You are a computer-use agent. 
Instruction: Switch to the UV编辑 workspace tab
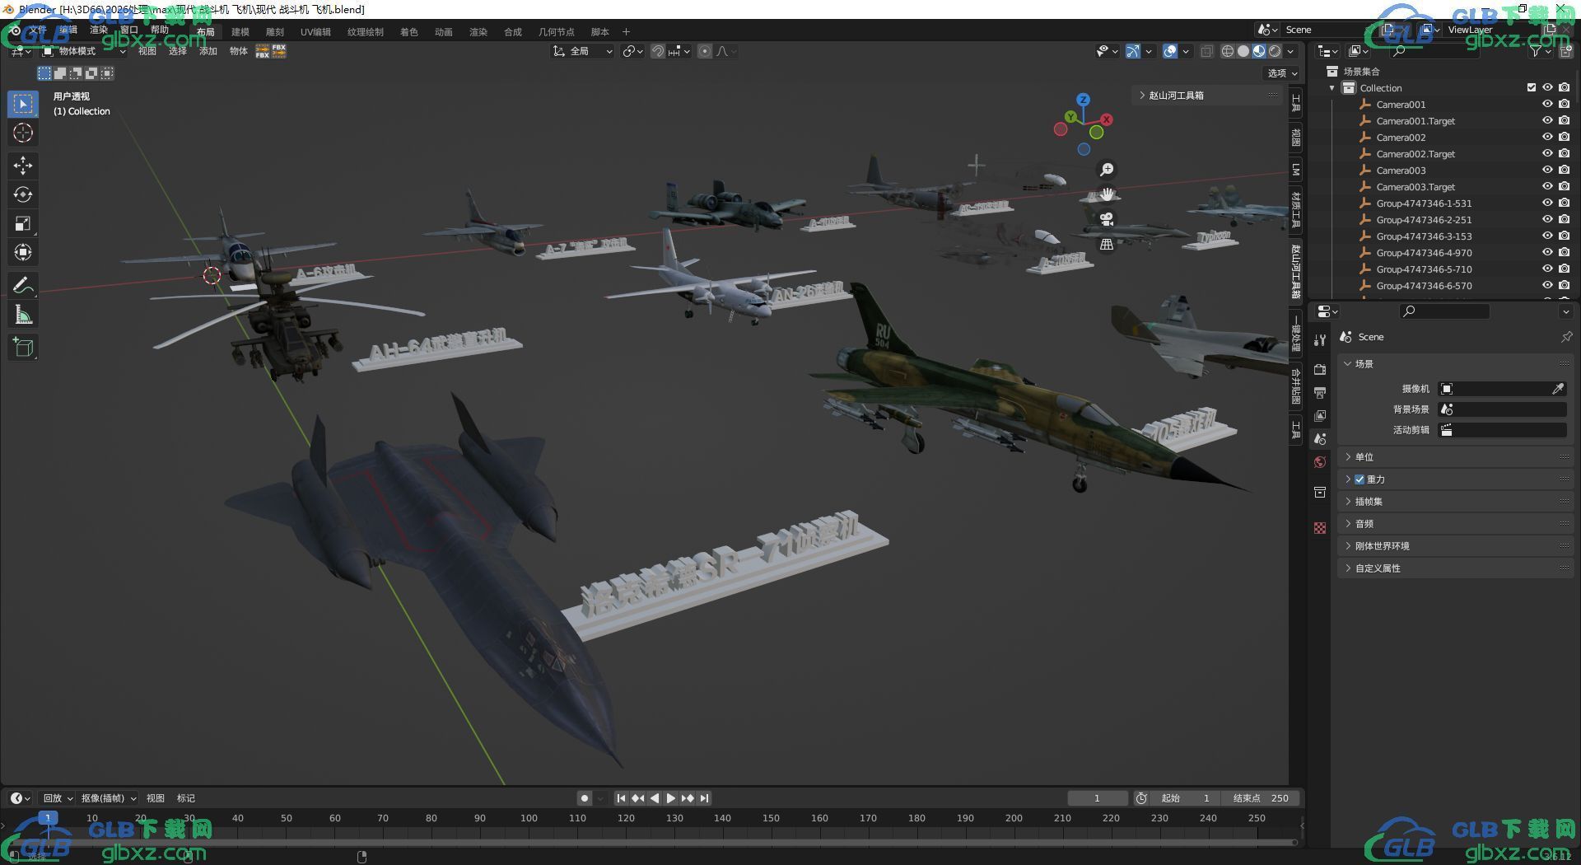tap(315, 32)
